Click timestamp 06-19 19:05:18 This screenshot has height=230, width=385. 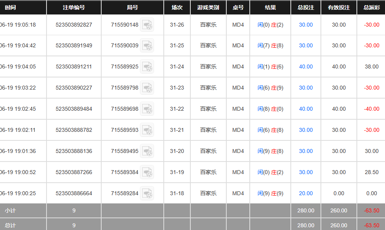coord(18,25)
